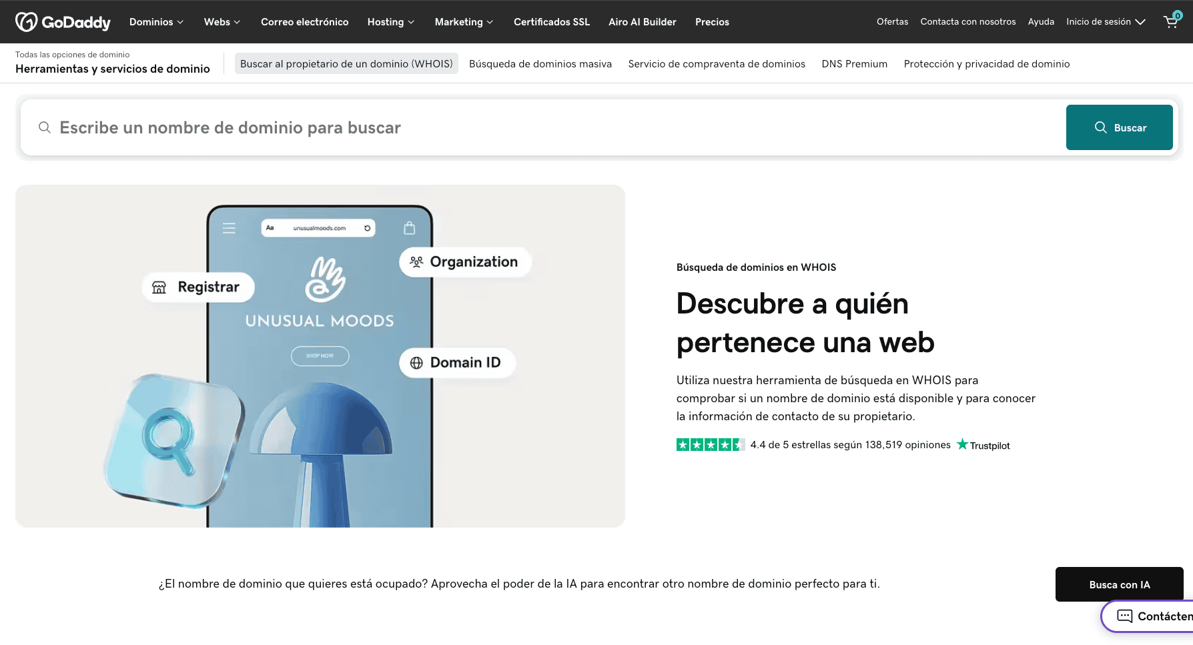Click Contacta con nosotros link
1193x645 pixels.
pyautogui.click(x=968, y=22)
